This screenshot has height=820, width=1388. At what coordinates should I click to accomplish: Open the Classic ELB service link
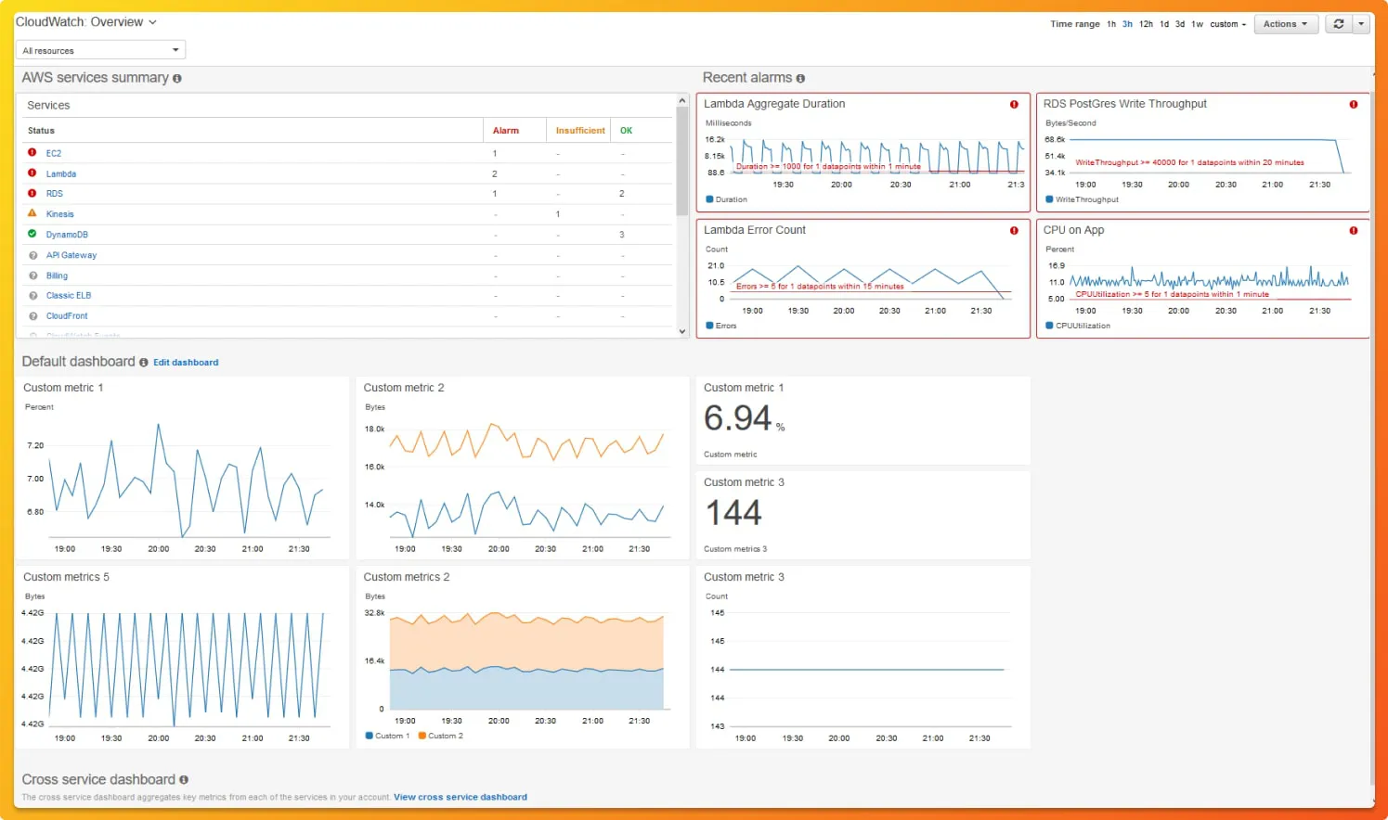[69, 296]
